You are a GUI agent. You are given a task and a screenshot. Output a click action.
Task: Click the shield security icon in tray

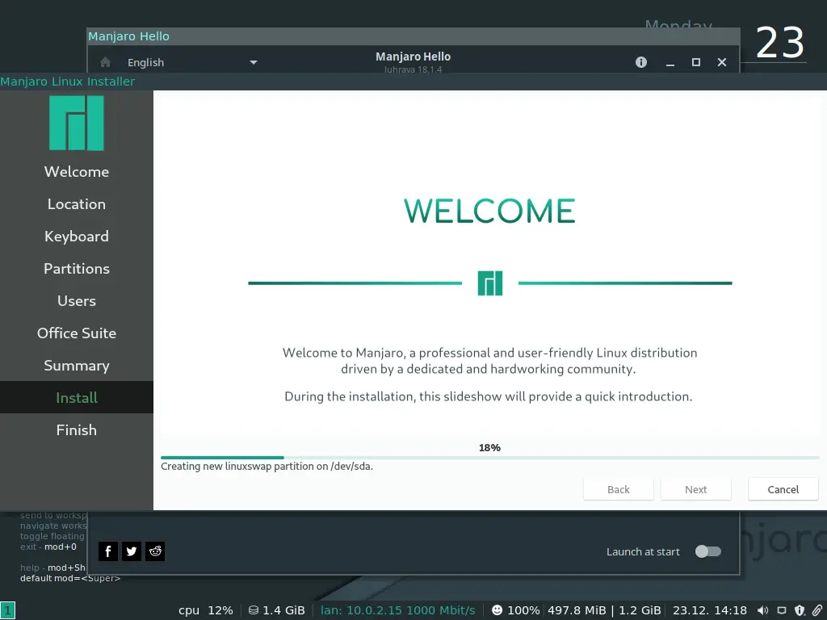(799, 610)
